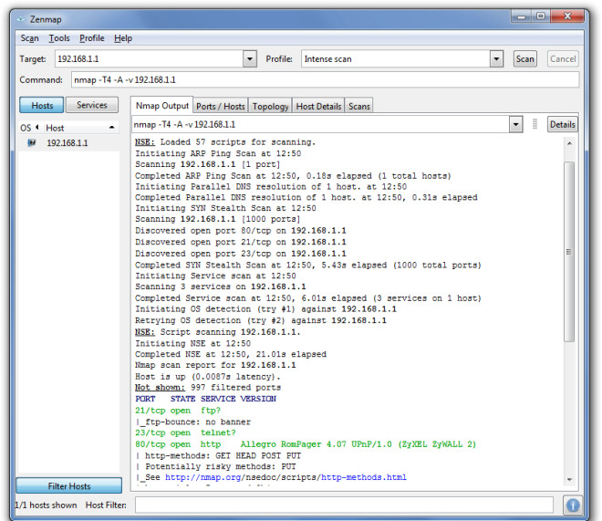Switch to the Nmap Output tab

click(x=162, y=106)
